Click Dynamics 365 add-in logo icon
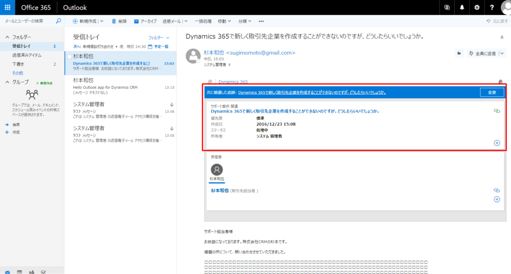Image resolution: width=511 pixels, height=274 pixels. [210, 82]
